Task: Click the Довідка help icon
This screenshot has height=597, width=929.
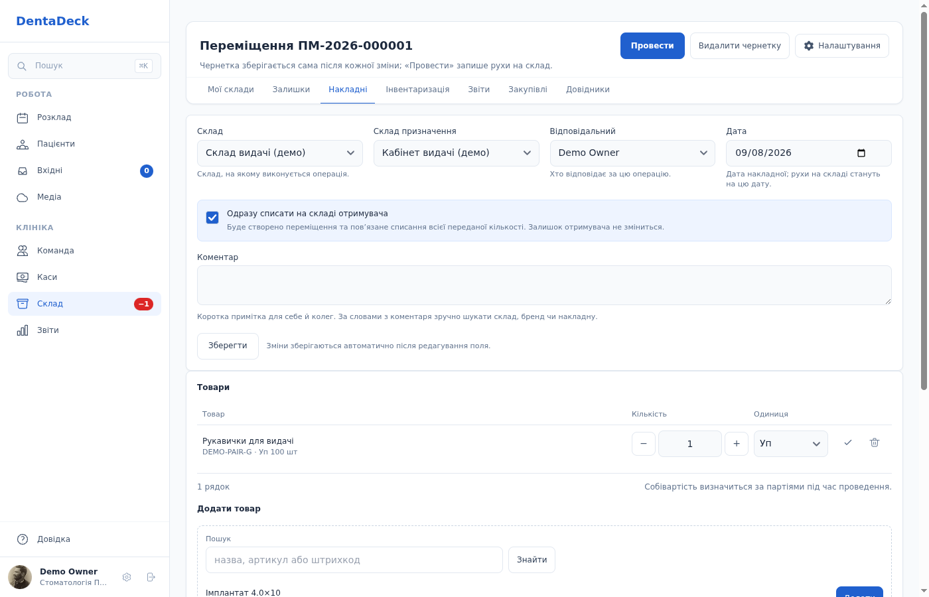Action: coord(23,539)
